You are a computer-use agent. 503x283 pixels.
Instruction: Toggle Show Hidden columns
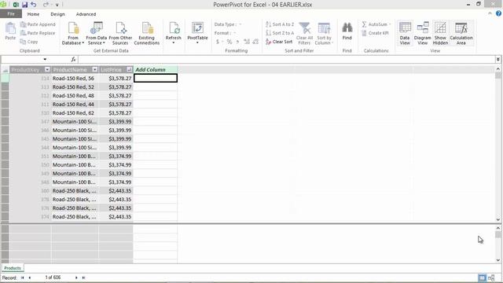(x=440, y=33)
